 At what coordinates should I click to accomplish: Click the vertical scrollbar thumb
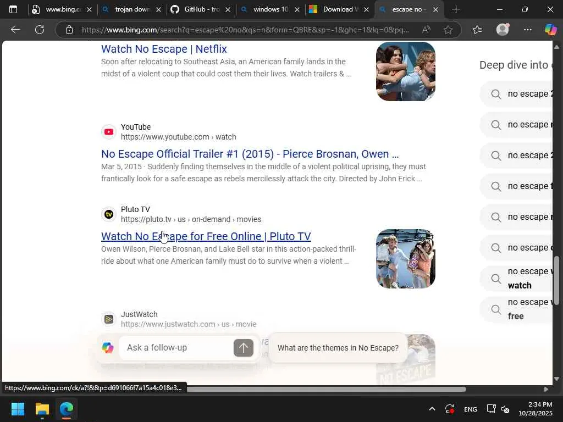556,281
